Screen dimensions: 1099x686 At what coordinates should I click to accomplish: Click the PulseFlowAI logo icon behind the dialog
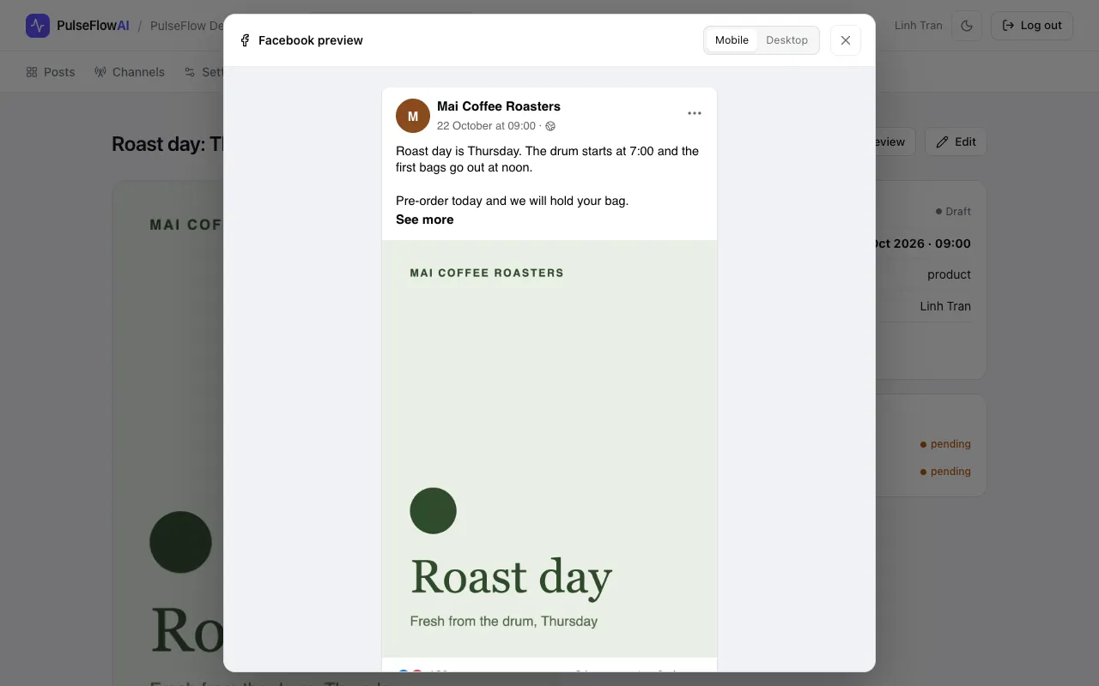(38, 26)
